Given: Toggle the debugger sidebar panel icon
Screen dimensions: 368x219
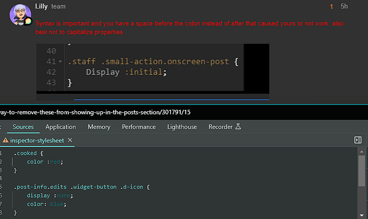Looking at the screenshot, I should pyautogui.click(x=358, y=140).
